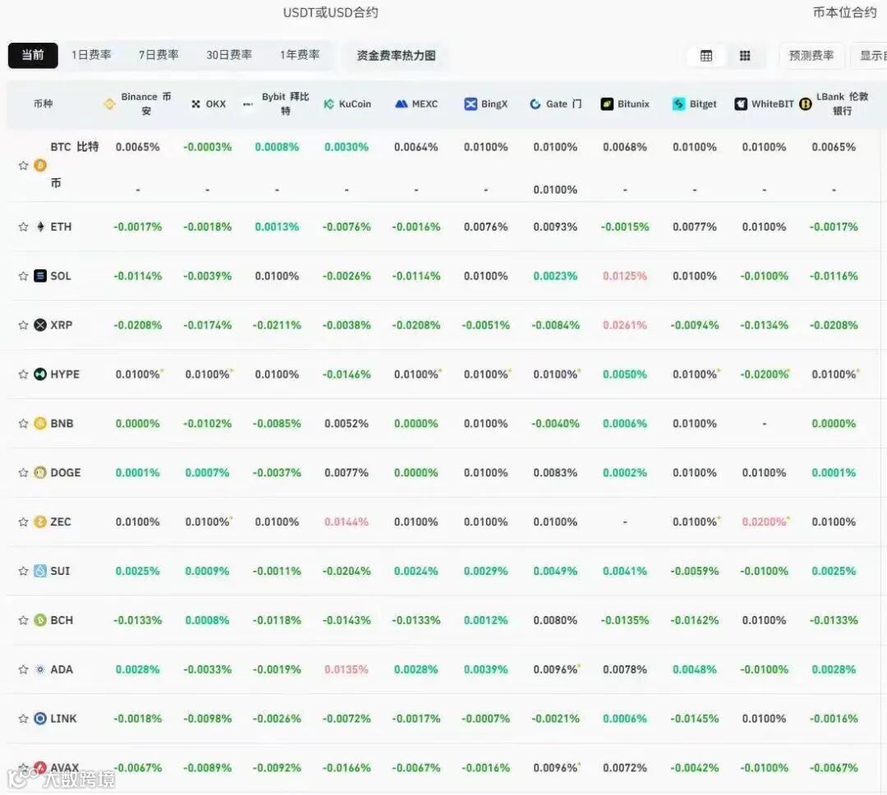Select 币本位合约 tab
The image size is (887, 795).
click(844, 12)
